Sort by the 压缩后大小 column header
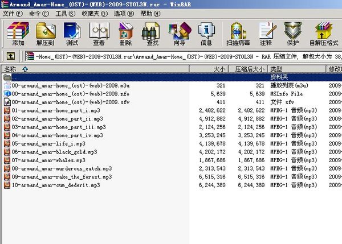Image resolution: width=342 pixels, height=244 pixels. click(248, 69)
